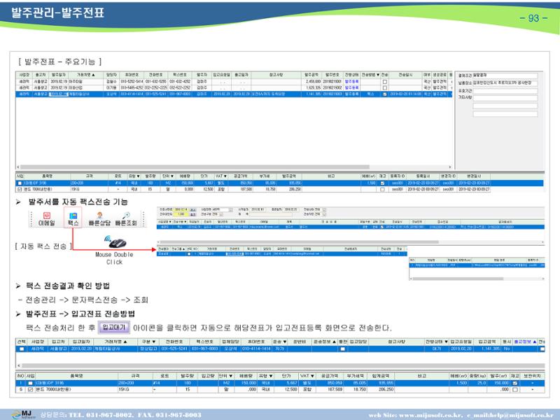
Task: Click the 납품장소 input field
Action: (x=505, y=83)
